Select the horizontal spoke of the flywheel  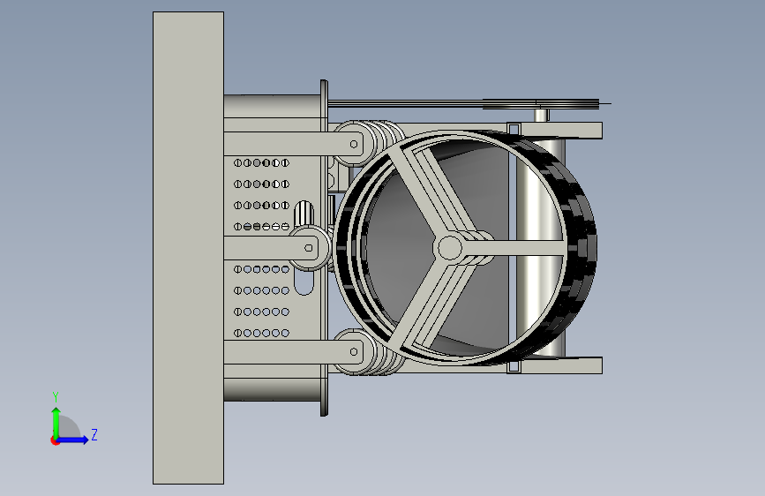[513, 247]
